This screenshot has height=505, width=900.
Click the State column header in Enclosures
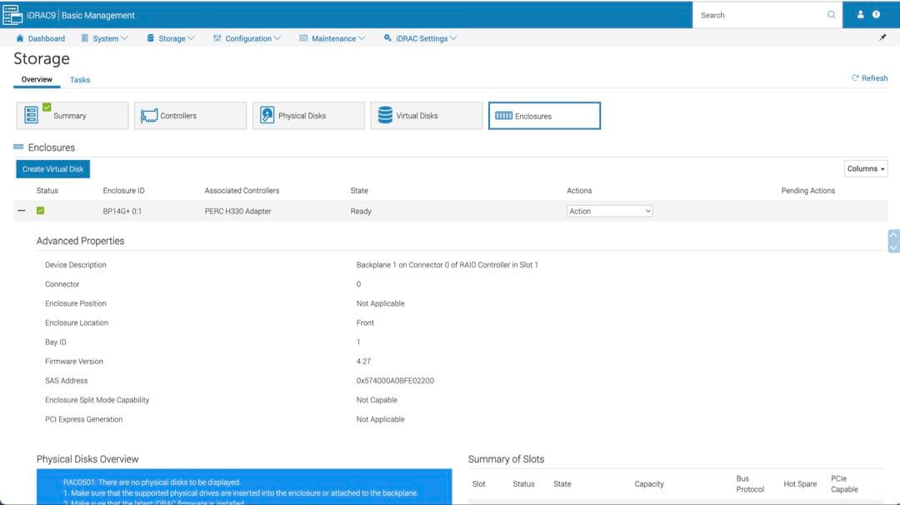pyautogui.click(x=359, y=191)
